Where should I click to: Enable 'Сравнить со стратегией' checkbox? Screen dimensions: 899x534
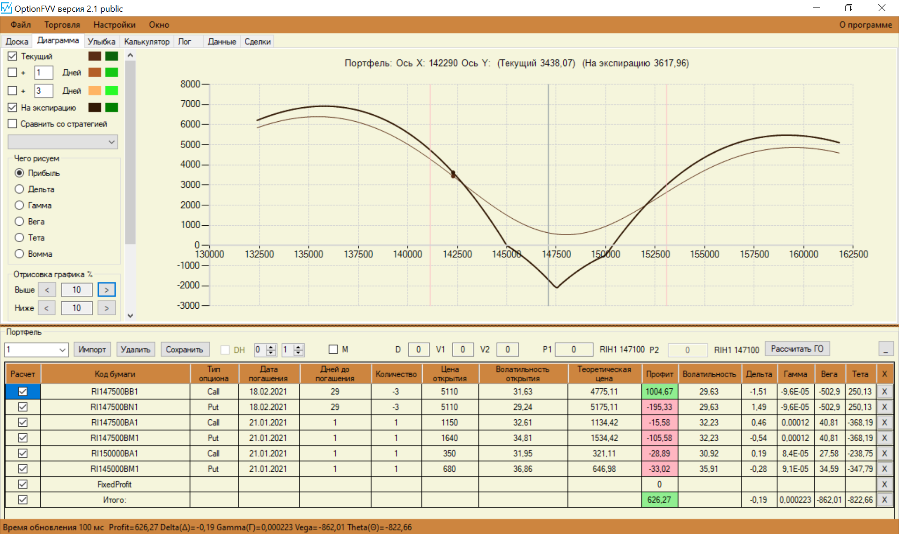[13, 124]
